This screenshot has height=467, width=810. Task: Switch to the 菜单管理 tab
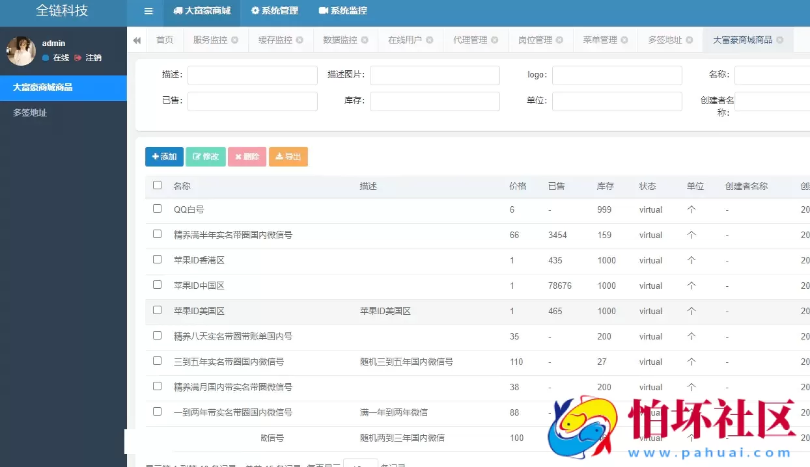click(x=600, y=40)
